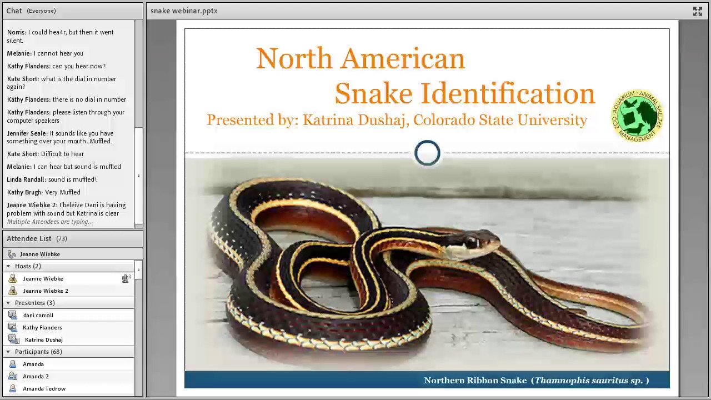Click the snake webinar.pptx pod title
Screen dimensions: 711x400
pyautogui.click(x=184, y=11)
